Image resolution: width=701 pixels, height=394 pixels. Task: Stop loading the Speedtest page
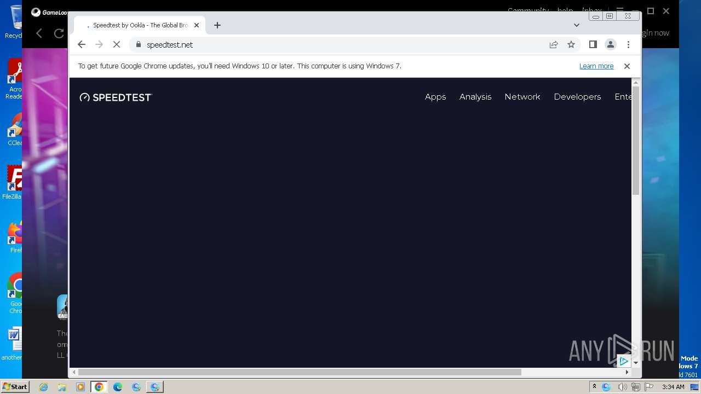pyautogui.click(x=117, y=44)
